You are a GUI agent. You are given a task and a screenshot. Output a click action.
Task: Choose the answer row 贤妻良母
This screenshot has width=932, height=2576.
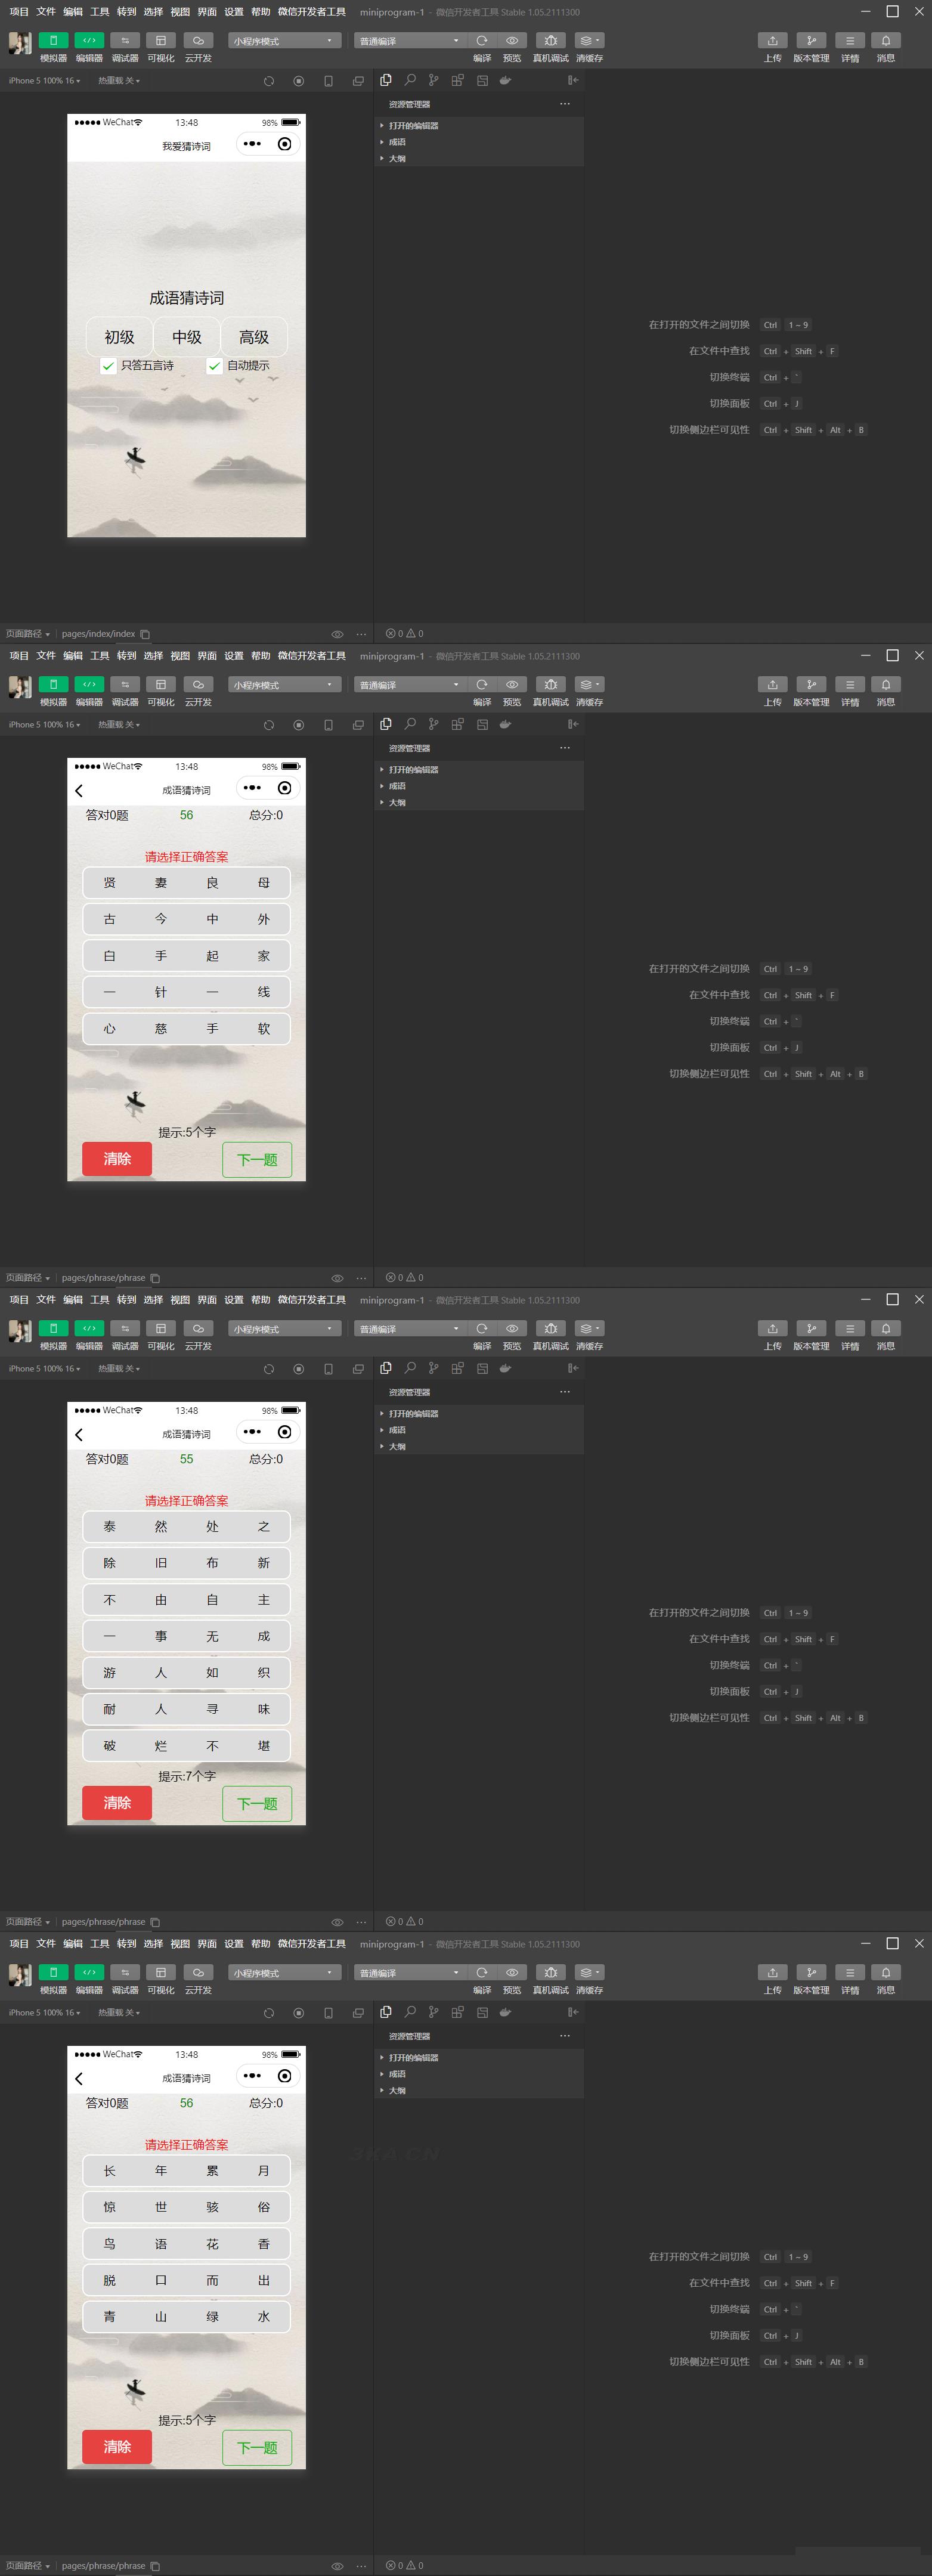[x=186, y=883]
